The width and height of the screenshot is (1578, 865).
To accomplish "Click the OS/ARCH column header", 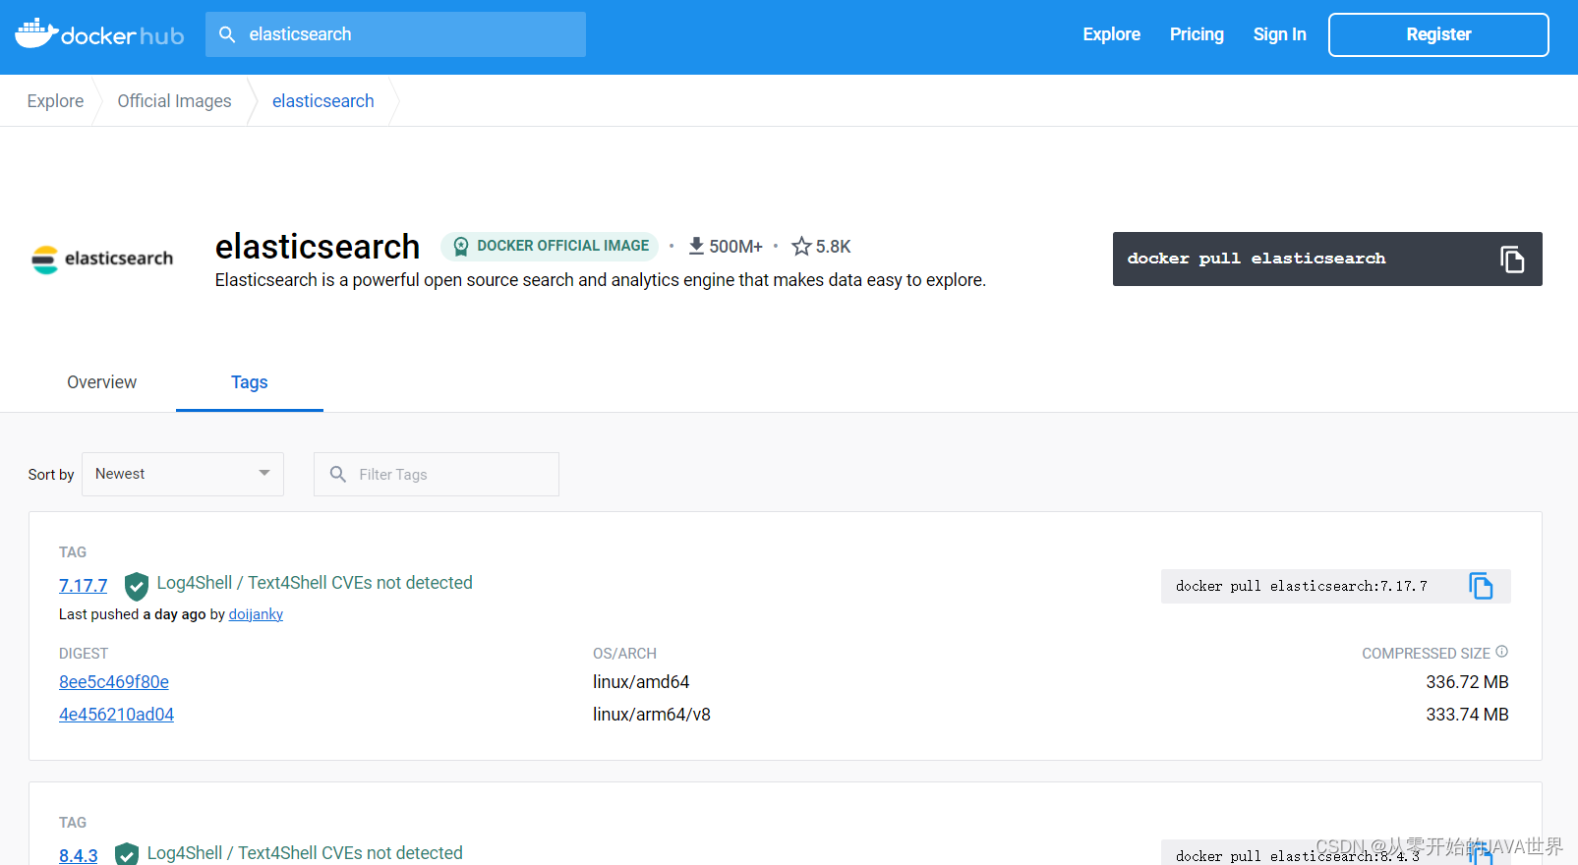I will point(624,654).
